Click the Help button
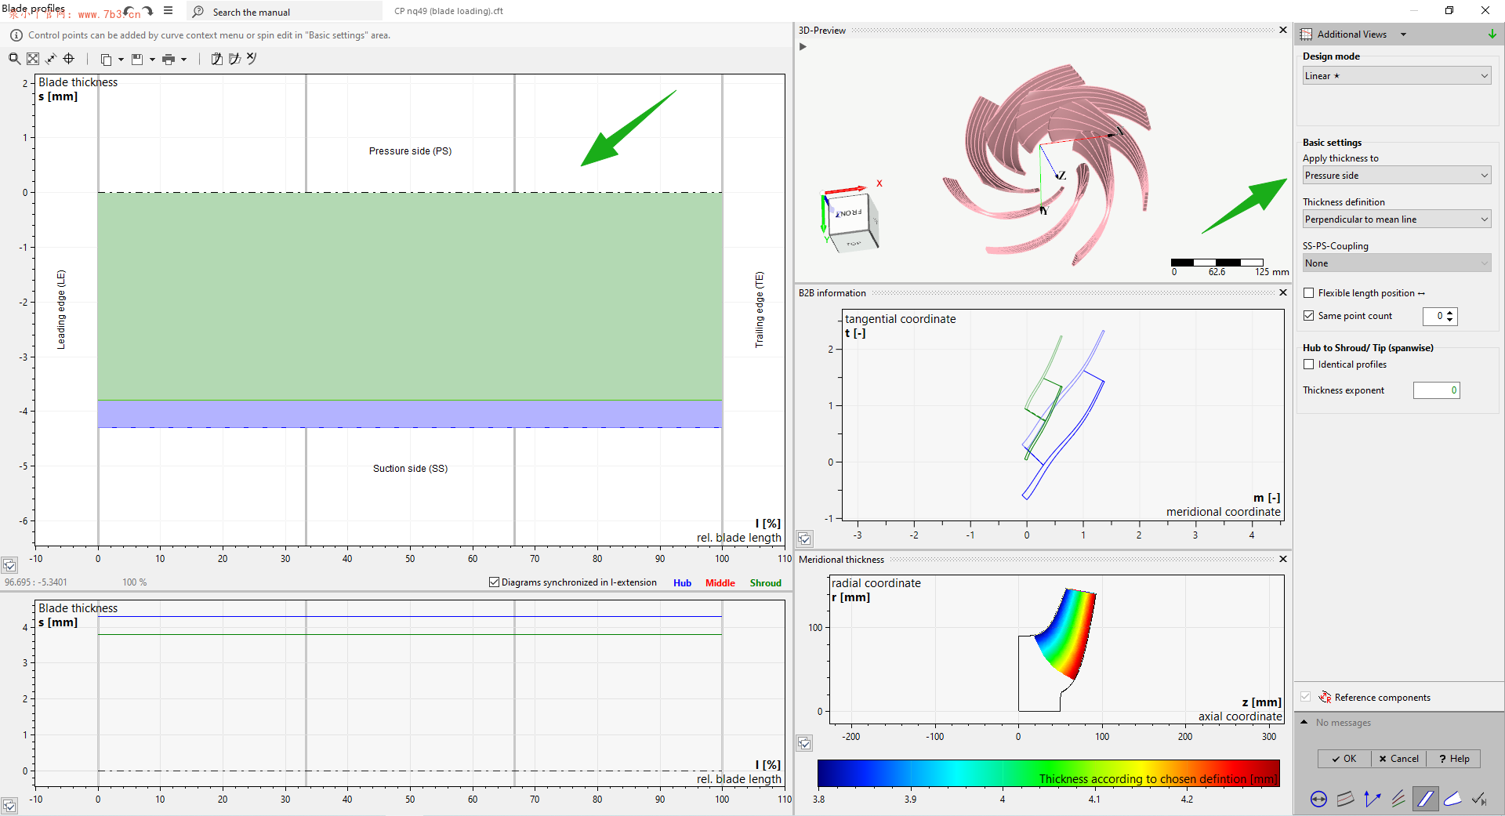The height and width of the screenshot is (816, 1505). click(1454, 759)
